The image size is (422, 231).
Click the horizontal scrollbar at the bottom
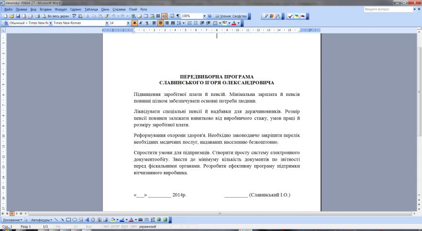pos(220,214)
